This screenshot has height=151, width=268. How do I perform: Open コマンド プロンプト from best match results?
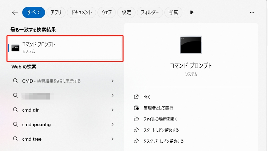65,48
